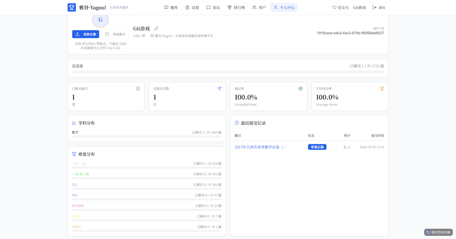Click the chat bubble icon next to 论坛
This screenshot has height=239, width=456.
(x=208, y=8)
